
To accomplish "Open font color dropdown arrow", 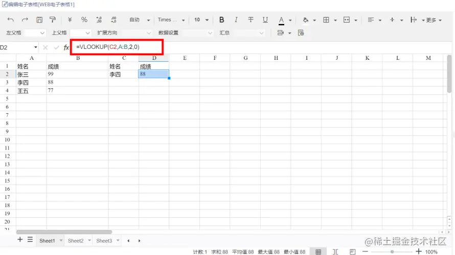I will [x=290, y=20].
